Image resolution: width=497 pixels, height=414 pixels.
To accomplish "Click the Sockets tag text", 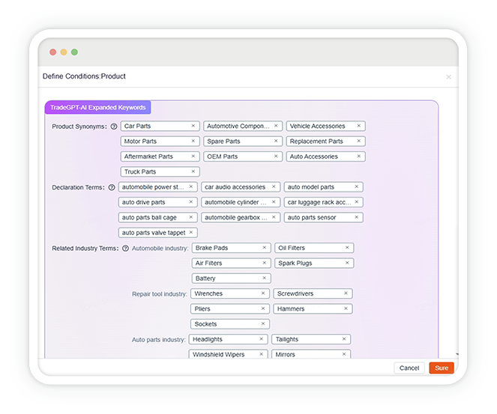I will pos(205,324).
